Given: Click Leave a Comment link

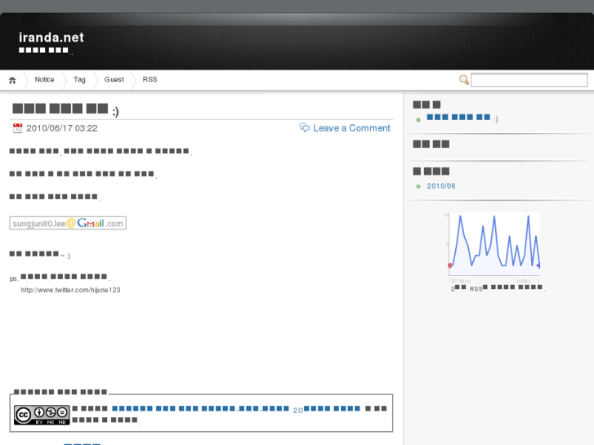Looking at the screenshot, I should pyautogui.click(x=351, y=128).
